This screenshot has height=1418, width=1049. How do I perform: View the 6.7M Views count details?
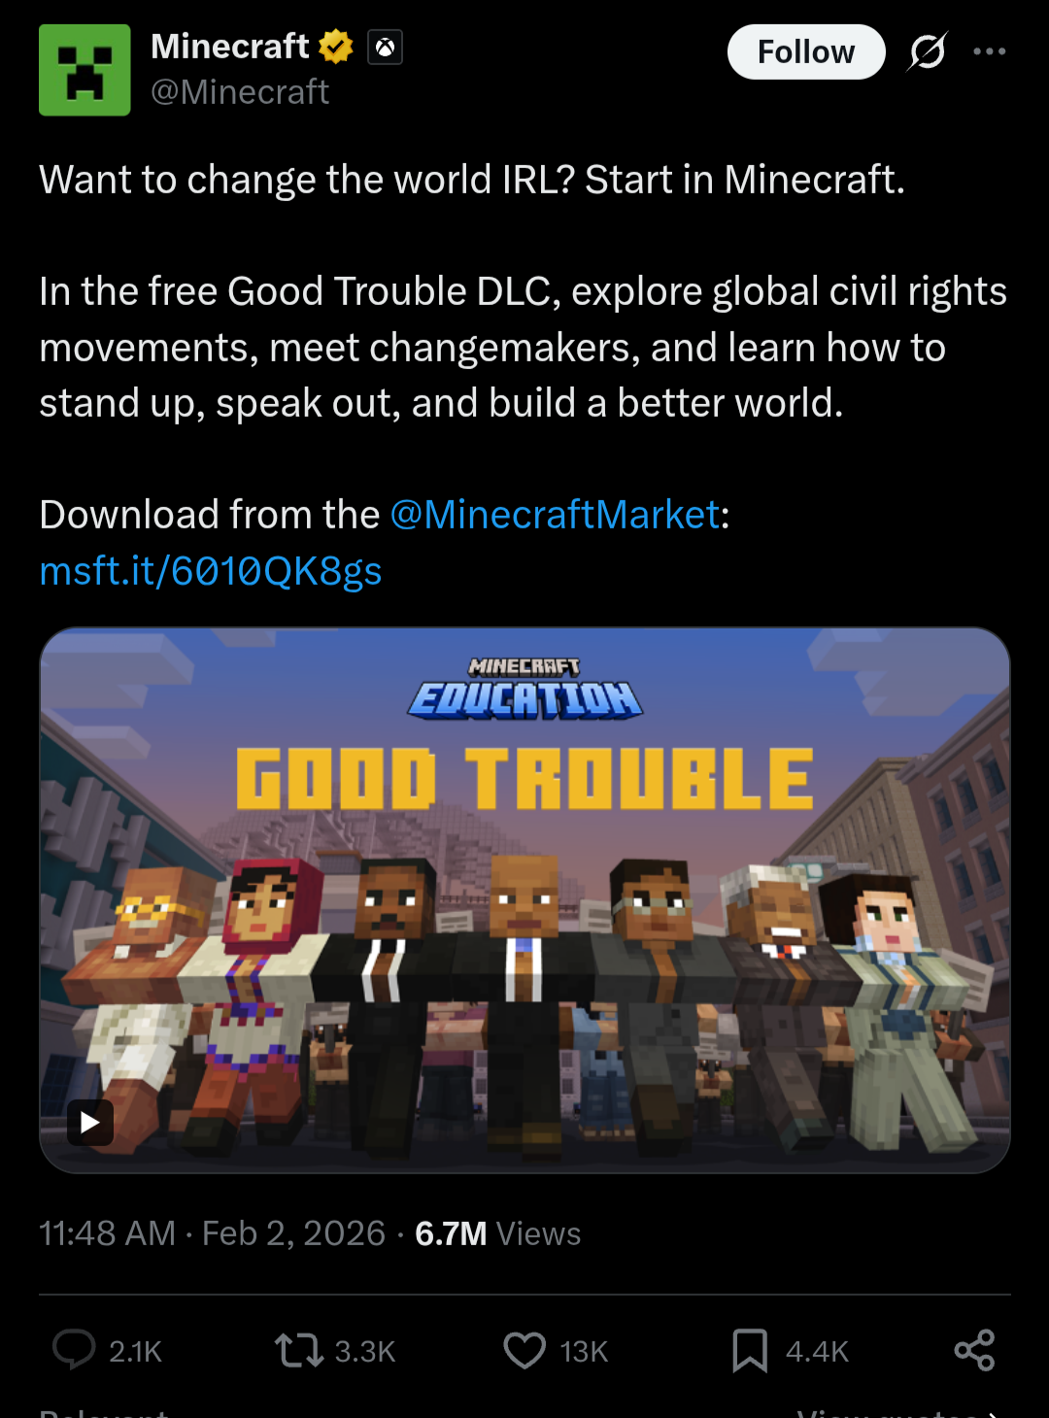click(497, 1233)
